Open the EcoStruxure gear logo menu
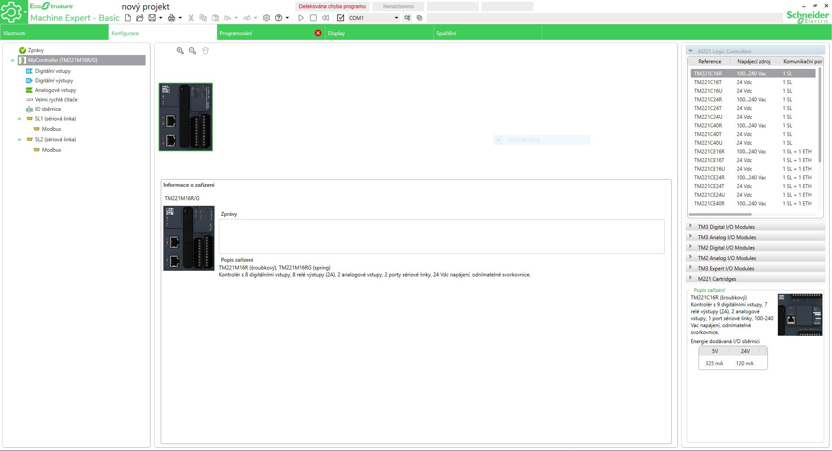The width and height of the screenshot is (832, 451). tap(13, 12)
